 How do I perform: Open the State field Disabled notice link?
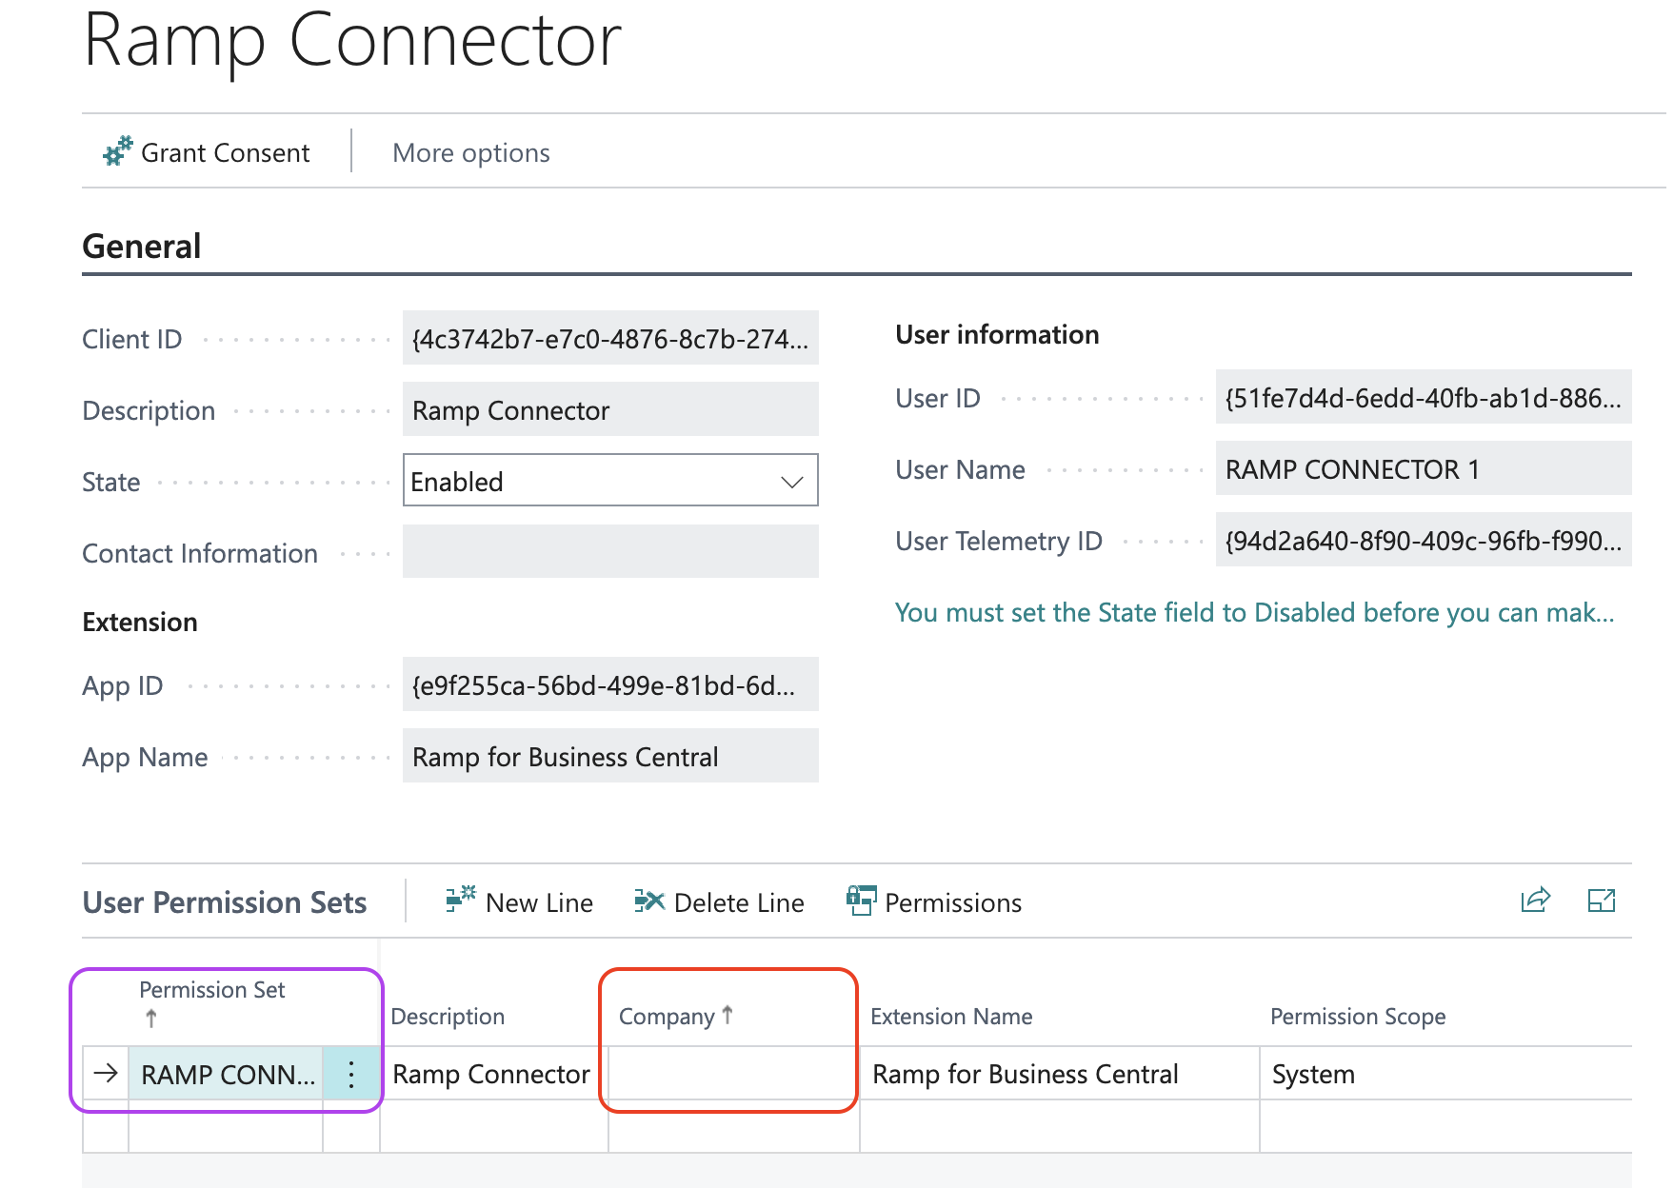click(x=1254, y=612)
